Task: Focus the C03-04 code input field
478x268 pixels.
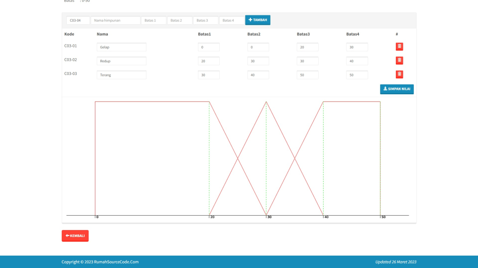Action: [x=78, y=21]
